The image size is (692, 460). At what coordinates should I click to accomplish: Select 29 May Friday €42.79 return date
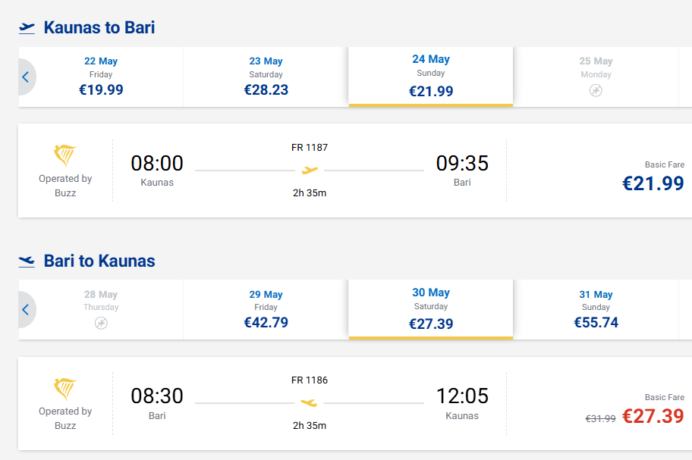[x=266, y=309]
